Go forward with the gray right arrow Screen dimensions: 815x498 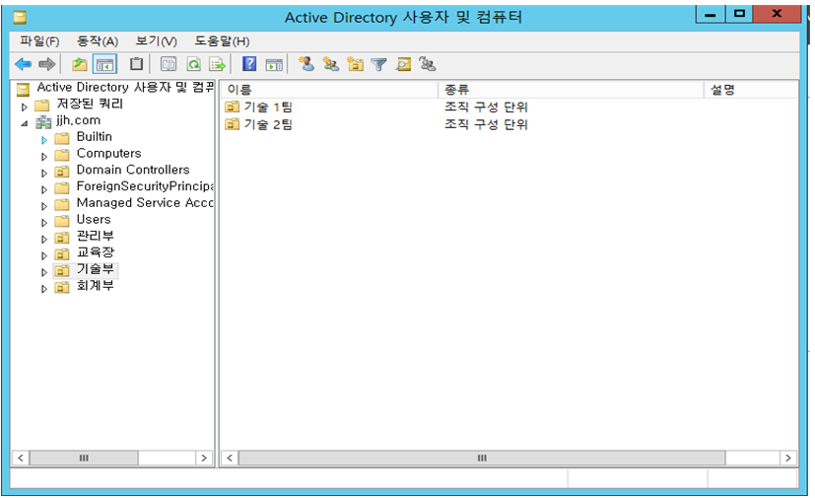tap(47, 64)
